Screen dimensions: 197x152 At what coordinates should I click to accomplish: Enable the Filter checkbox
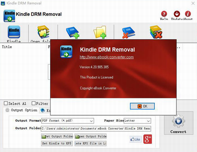tap(34, 103)
